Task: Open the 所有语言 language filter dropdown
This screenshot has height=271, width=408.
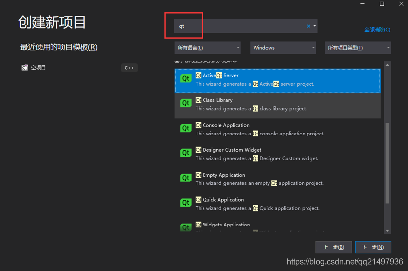Action: click(x=207, y=48)
